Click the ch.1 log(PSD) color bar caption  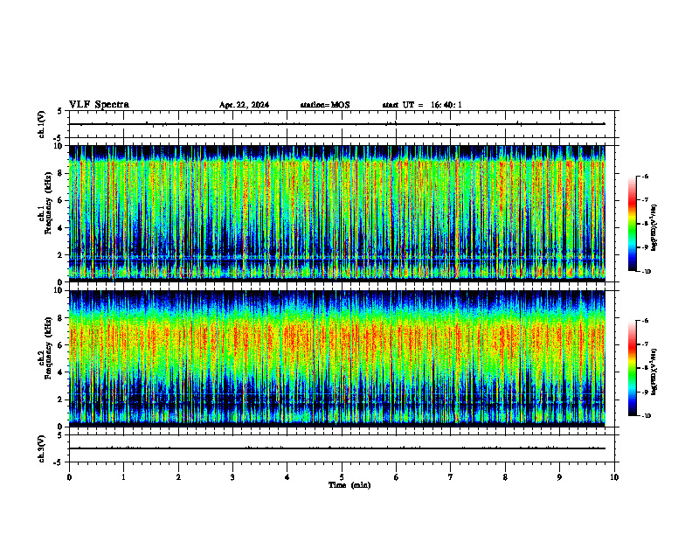(654, 228)
